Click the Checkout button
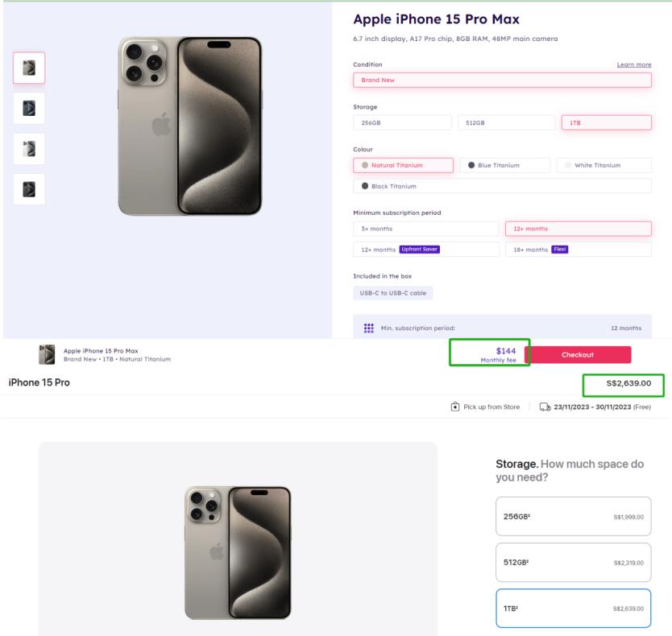The width and height of the screenshot is (672, 636). [x=577, y=354]
